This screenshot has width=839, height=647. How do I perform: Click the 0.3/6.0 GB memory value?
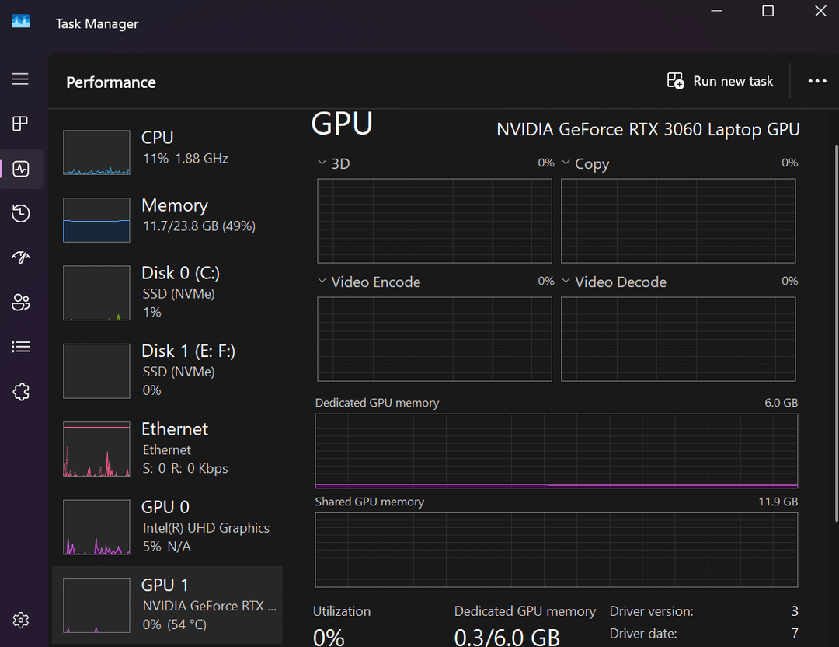coord(507,638)
